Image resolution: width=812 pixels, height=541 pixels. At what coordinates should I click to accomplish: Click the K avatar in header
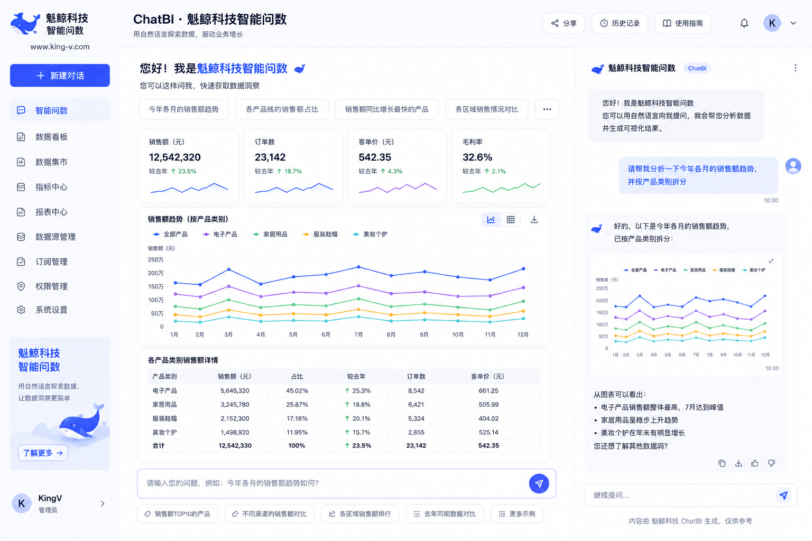[772, 23]
